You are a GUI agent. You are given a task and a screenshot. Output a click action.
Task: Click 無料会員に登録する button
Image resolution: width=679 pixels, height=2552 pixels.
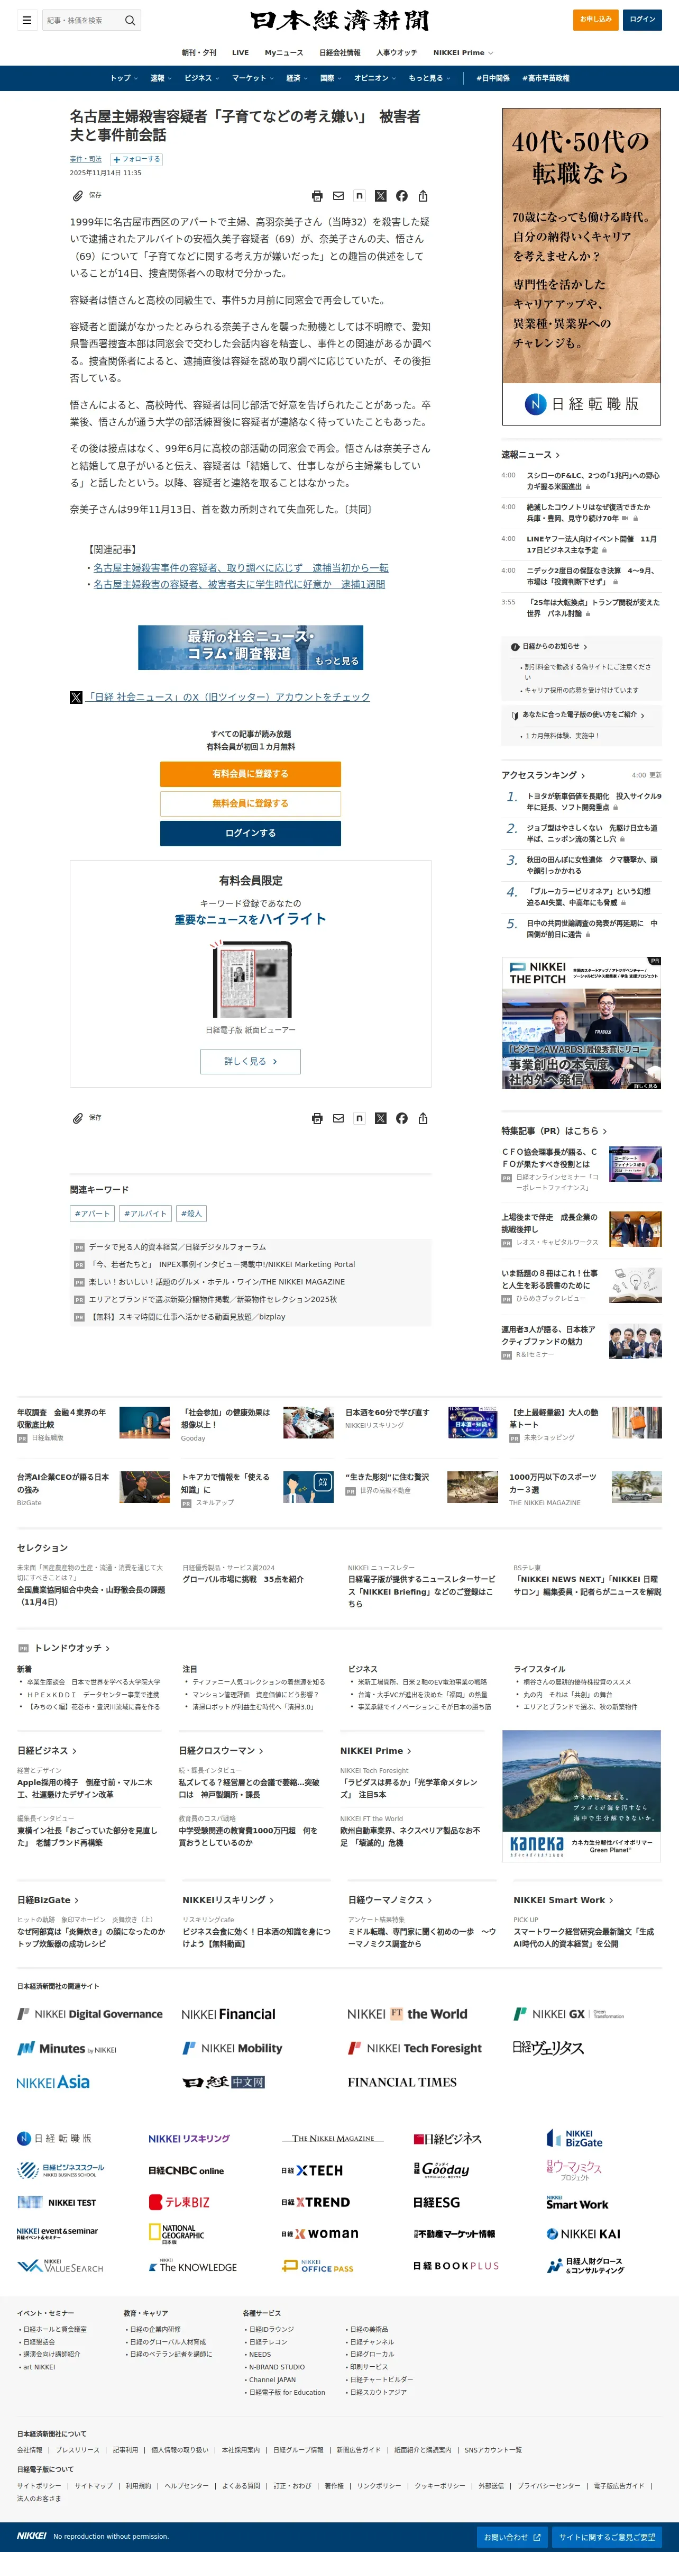251,803
